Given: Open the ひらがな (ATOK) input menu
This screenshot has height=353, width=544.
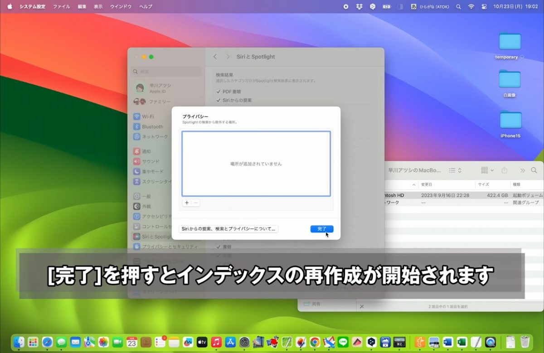Looking at the screenshot, I should pos(430,7).
